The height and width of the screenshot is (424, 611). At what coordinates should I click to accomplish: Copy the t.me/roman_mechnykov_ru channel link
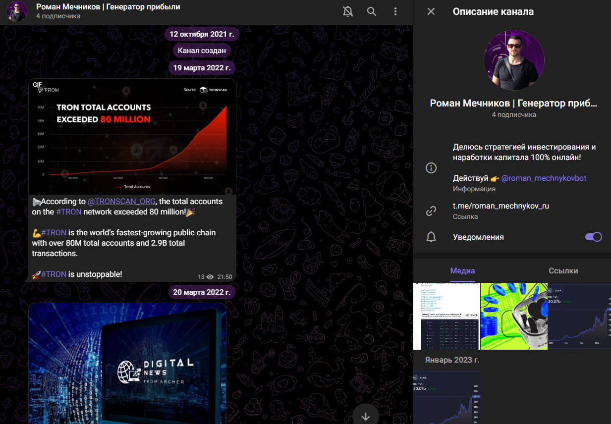pos(500,206)
